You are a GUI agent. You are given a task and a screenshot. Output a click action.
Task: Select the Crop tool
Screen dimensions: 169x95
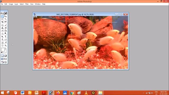(2, 22)
